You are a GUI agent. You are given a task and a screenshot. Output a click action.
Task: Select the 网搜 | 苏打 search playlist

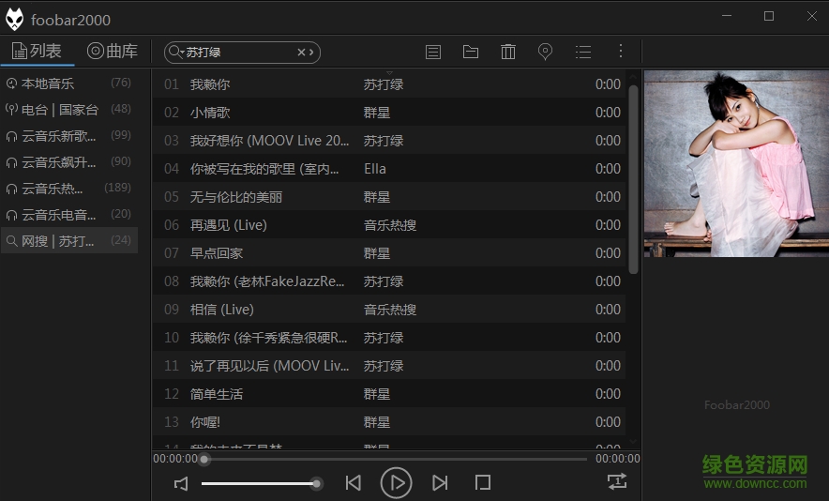click(x=69, y=241)
